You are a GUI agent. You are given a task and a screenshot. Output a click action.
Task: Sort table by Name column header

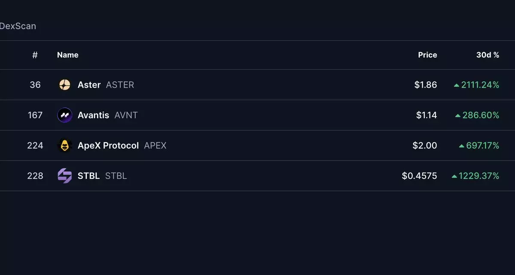click(x=67, y=55)
